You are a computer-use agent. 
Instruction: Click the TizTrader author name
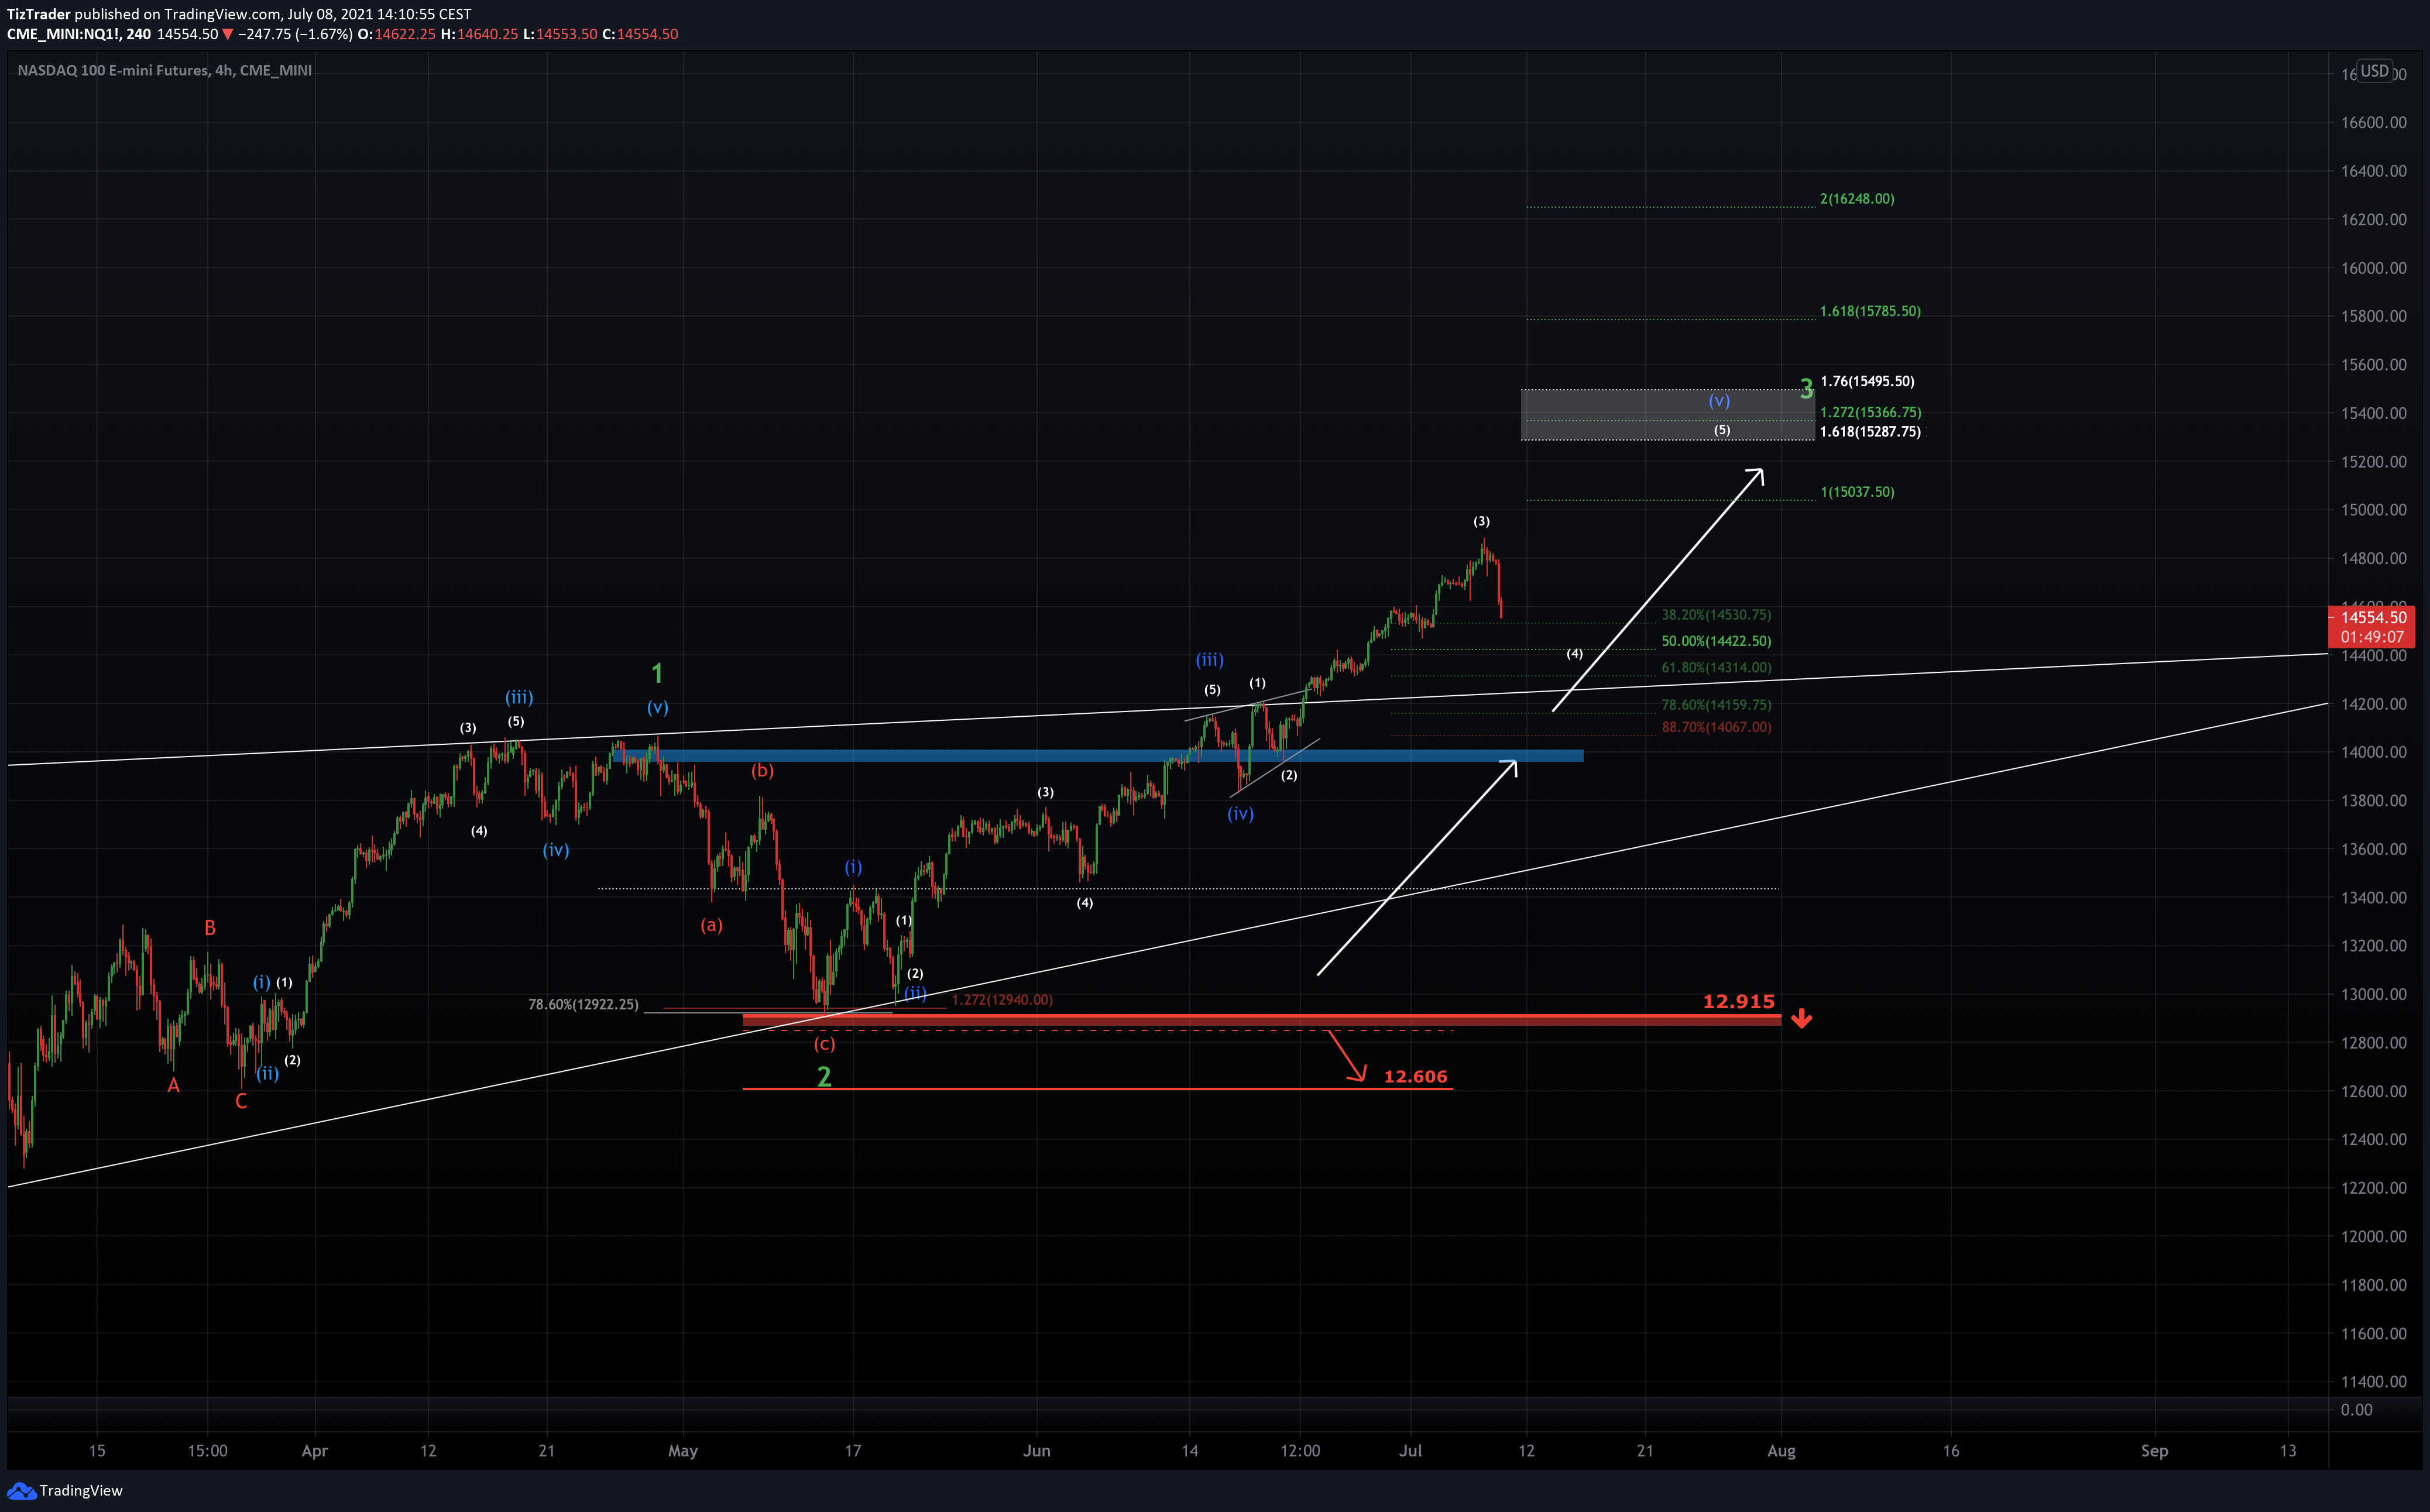(38, 14)
